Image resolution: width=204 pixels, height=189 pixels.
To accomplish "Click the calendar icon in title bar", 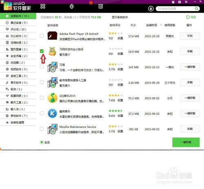I will pos(173,2).
